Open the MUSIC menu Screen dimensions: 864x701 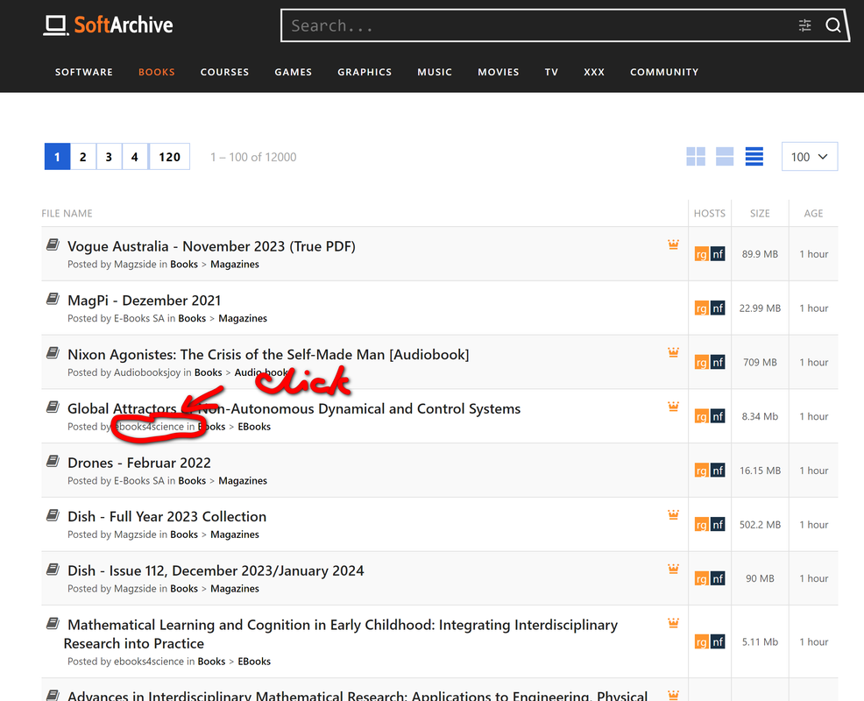coord(435,72)
